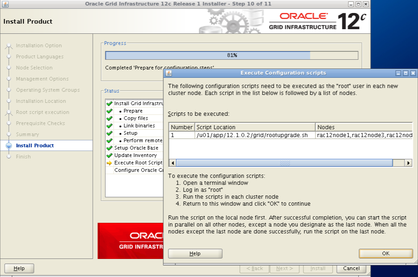Viewport: 418px width, 277px height.
Task: Select Install Product step in the sidebar
Action: click(x=35, y=145)
